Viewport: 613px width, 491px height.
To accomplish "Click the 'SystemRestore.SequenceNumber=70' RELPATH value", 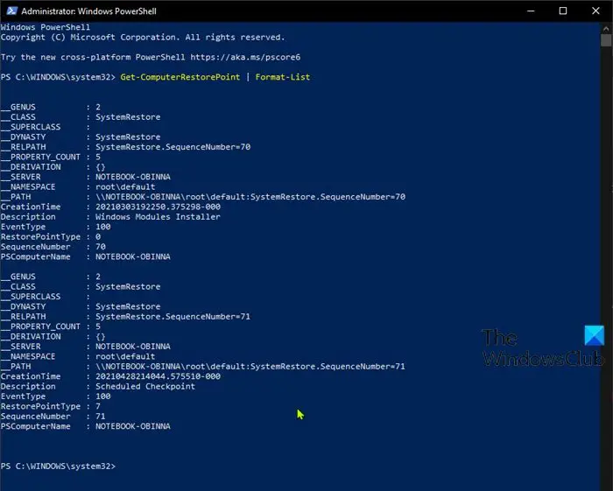I will (173, 147).
